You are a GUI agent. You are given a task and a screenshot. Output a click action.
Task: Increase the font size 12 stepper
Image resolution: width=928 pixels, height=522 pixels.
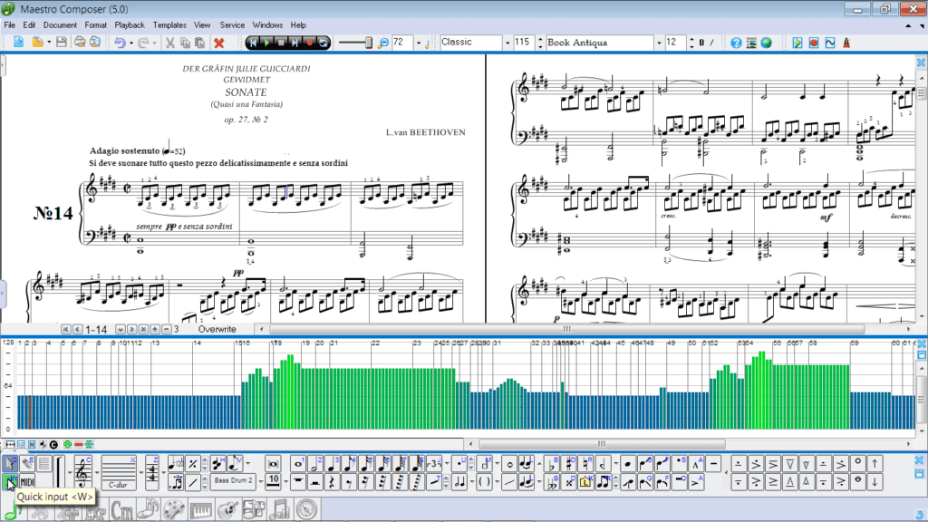(691, 39)
